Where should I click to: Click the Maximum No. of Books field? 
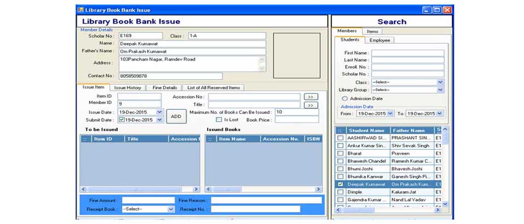tap(297, 112)
